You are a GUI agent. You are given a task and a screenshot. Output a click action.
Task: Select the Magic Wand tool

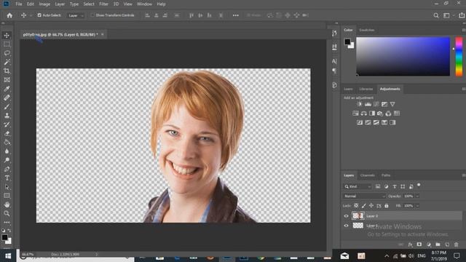coord(7,62)
